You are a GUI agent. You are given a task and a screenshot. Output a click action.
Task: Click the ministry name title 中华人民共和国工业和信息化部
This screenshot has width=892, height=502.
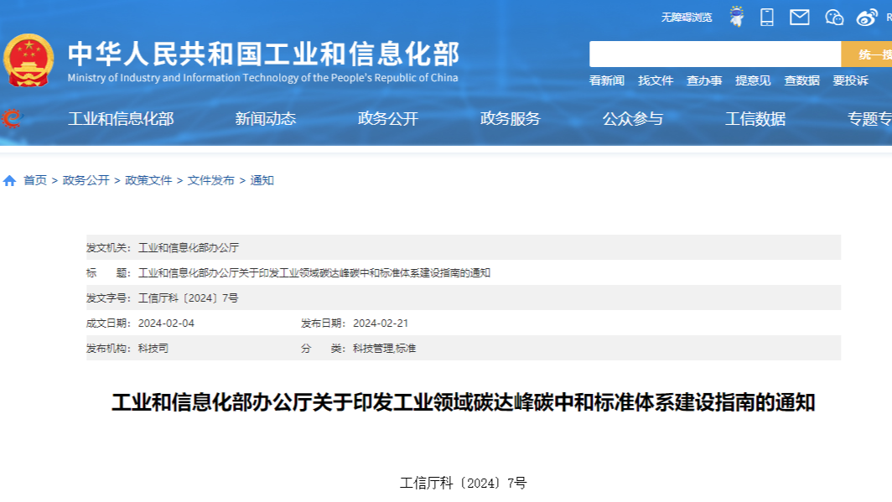tap(263, 54)
